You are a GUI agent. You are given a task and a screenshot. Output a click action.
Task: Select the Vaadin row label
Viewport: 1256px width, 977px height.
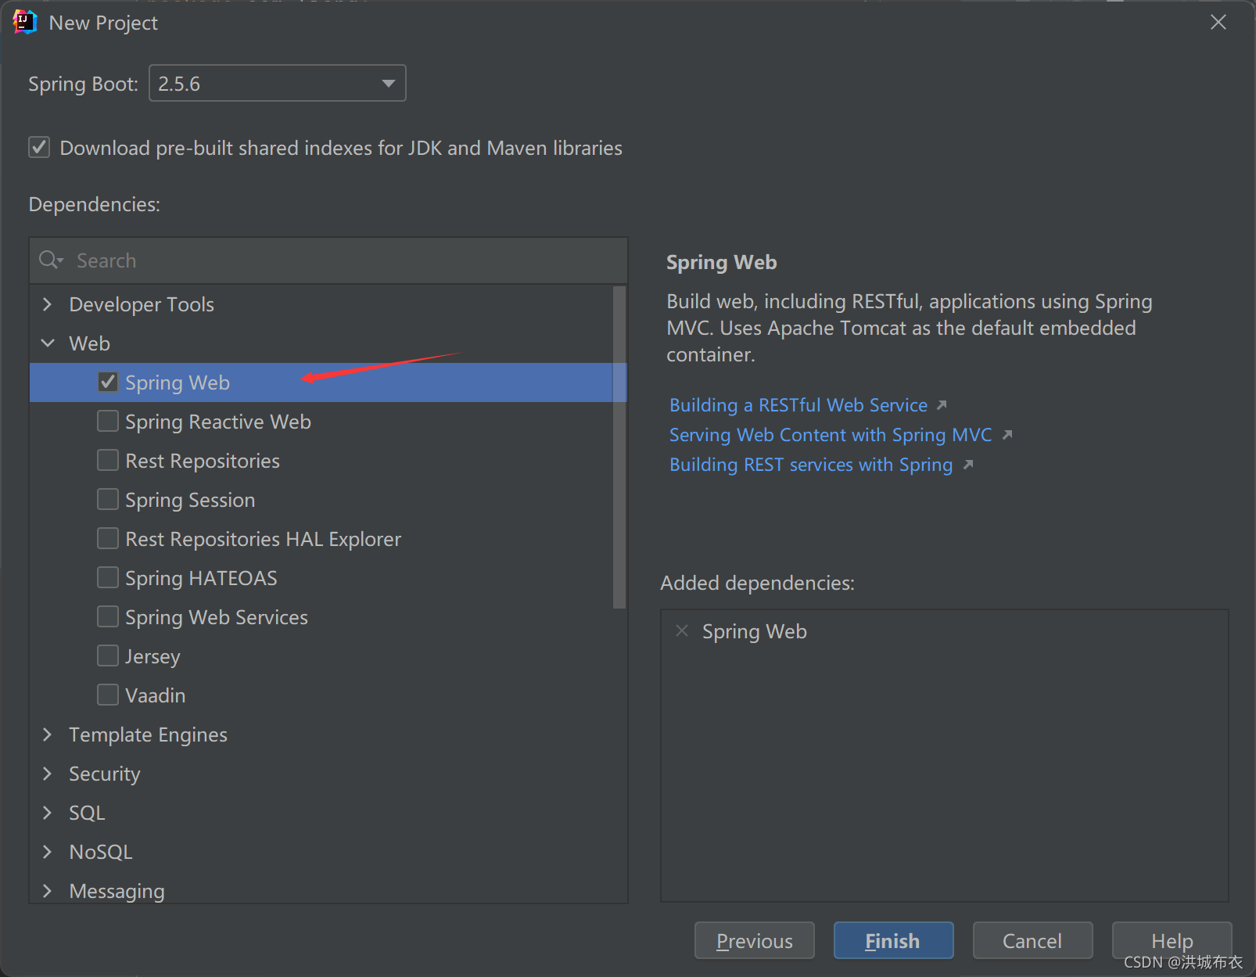tap(156, 695)
